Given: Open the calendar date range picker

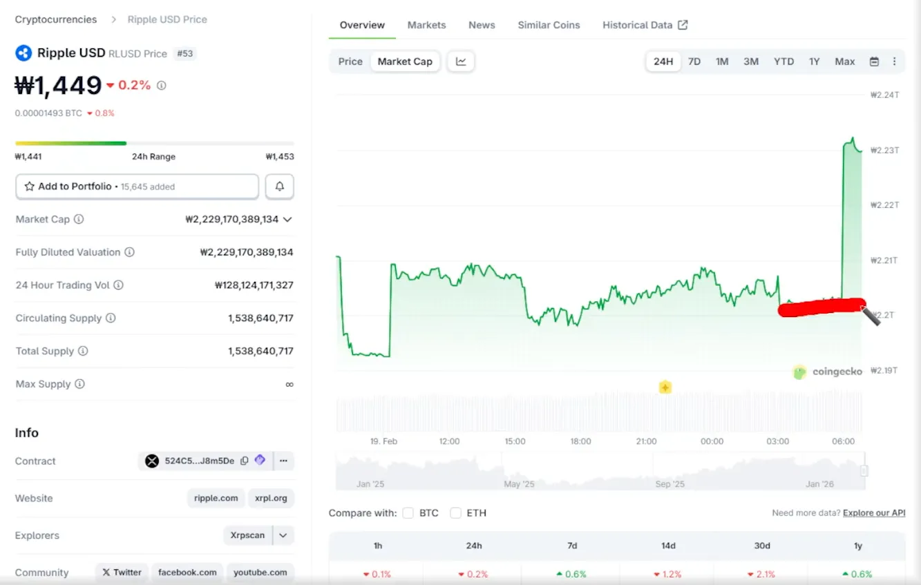Looking at the screenshot, I should pos(874,61).
